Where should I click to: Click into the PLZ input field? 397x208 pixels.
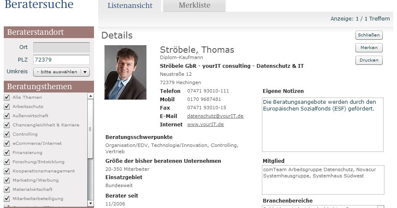[61, 60]
